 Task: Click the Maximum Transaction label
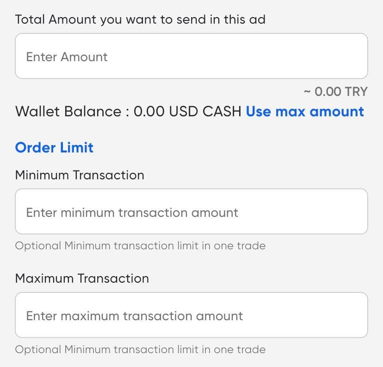click(x=82, y=278)
